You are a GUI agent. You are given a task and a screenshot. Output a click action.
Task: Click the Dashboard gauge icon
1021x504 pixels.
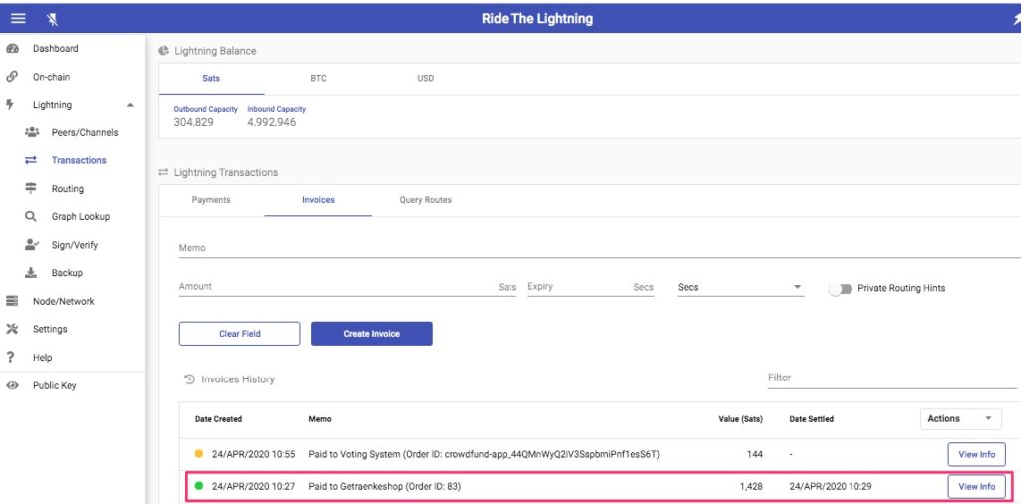pyautogui.click(x=12, y=49)
